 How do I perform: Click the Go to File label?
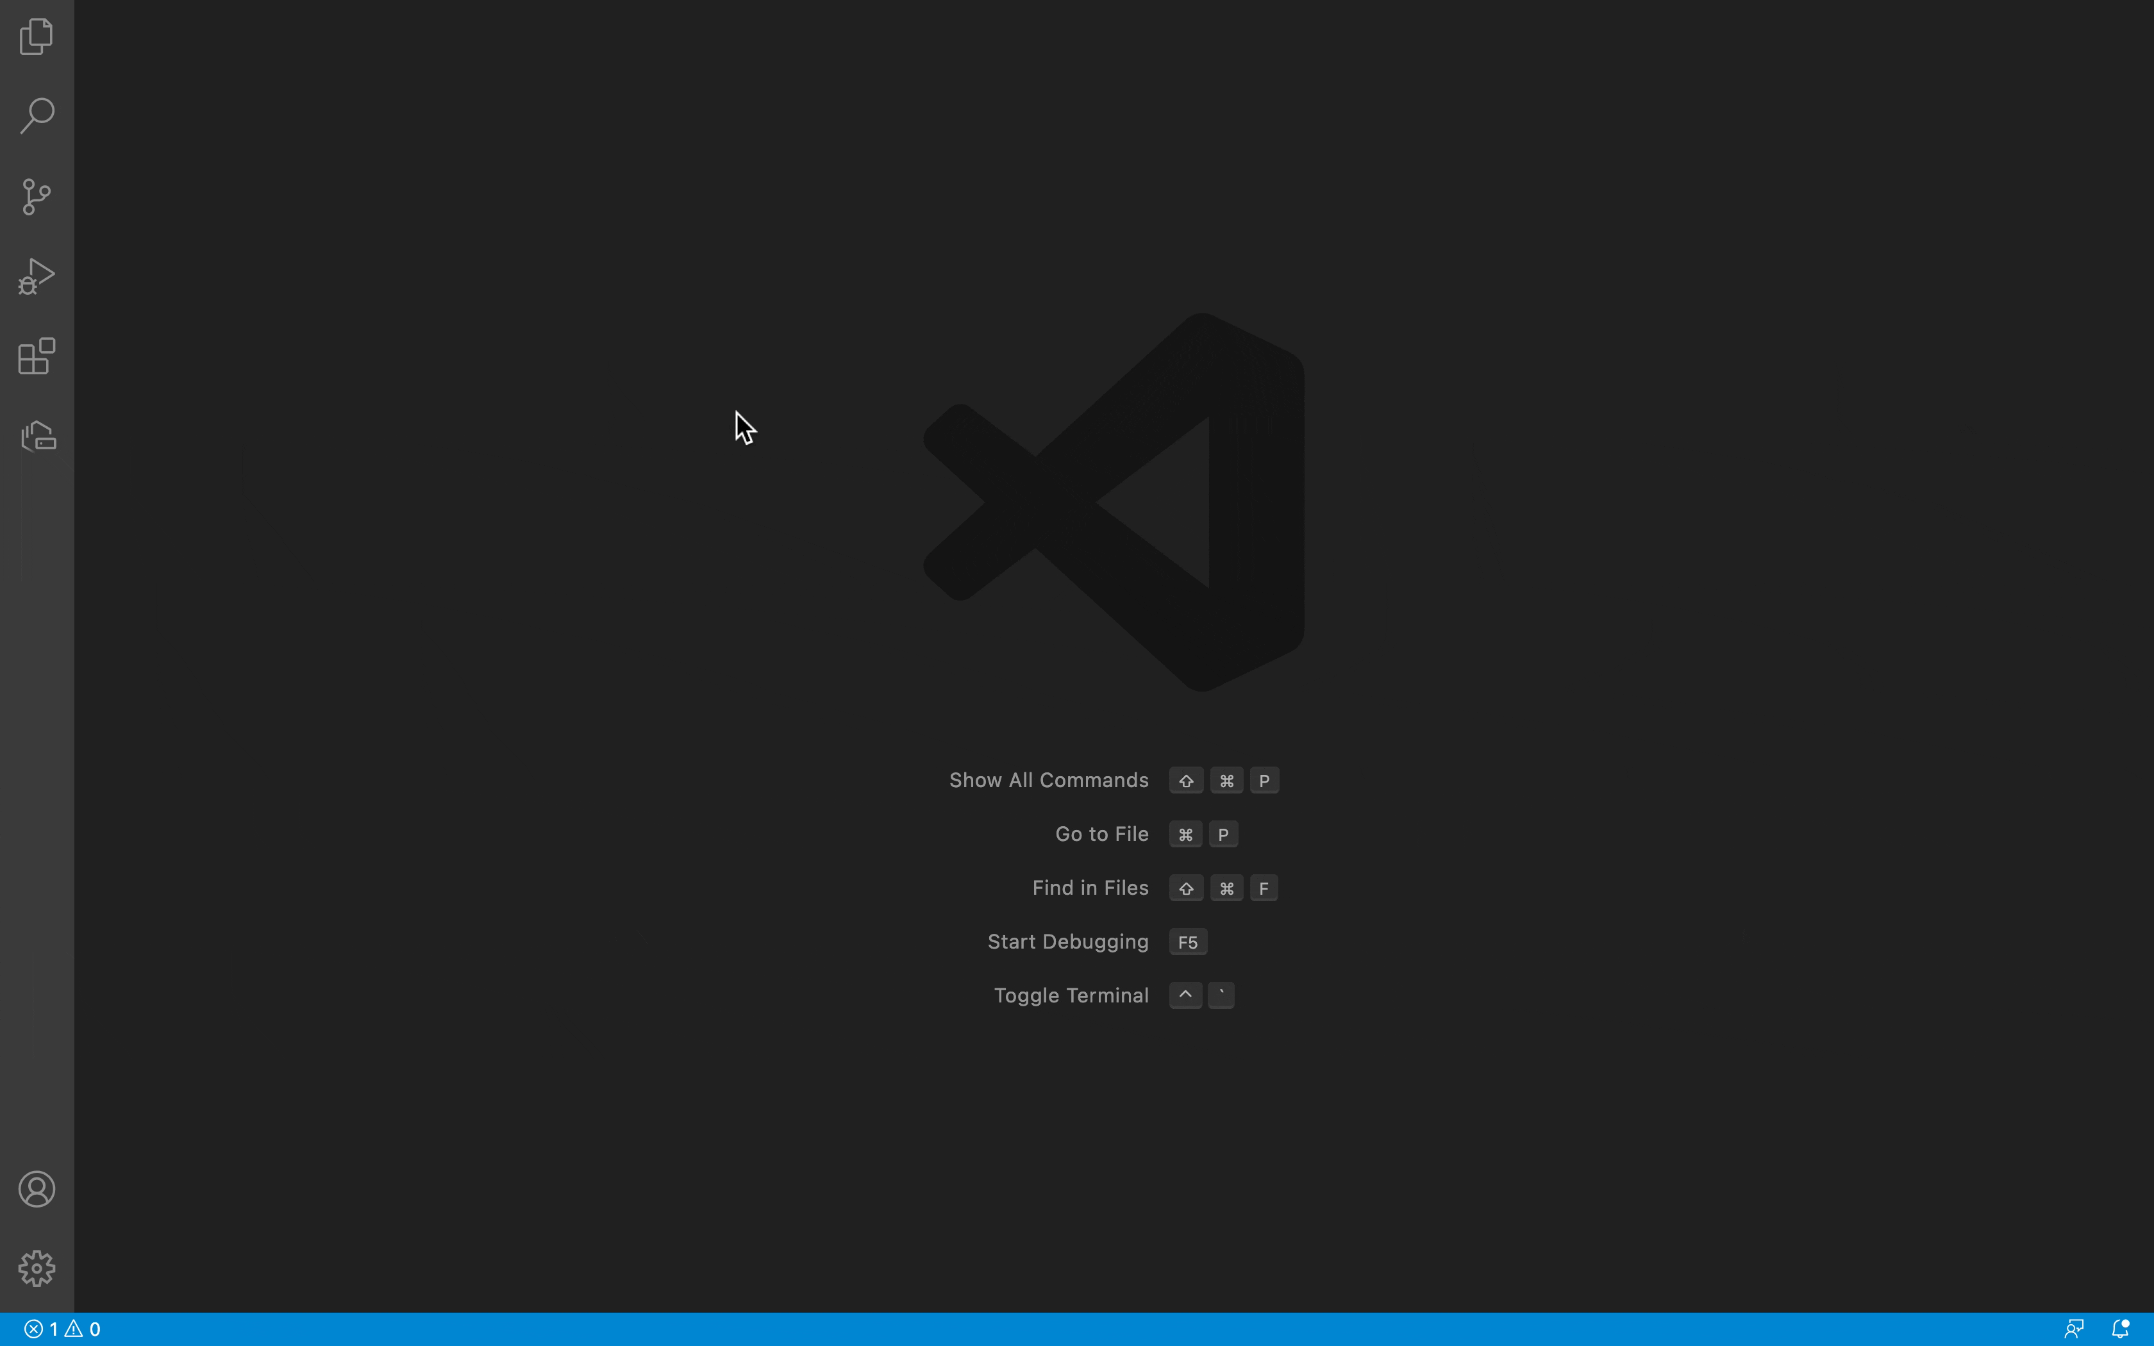(x=1102, y=834)
